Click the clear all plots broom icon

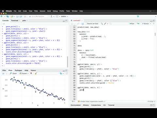point(36,73)
